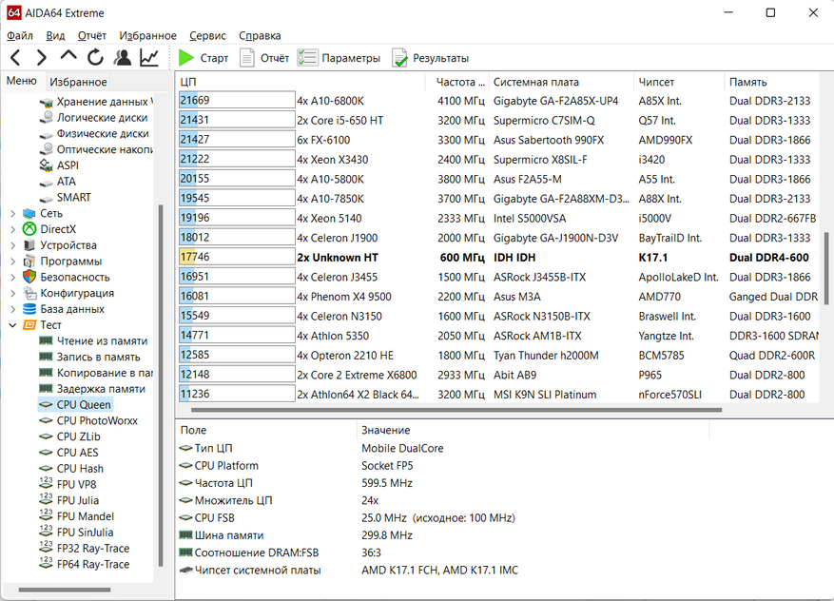Select FPU Julia test in tree
834x601 pixels.
pos(78,500)
